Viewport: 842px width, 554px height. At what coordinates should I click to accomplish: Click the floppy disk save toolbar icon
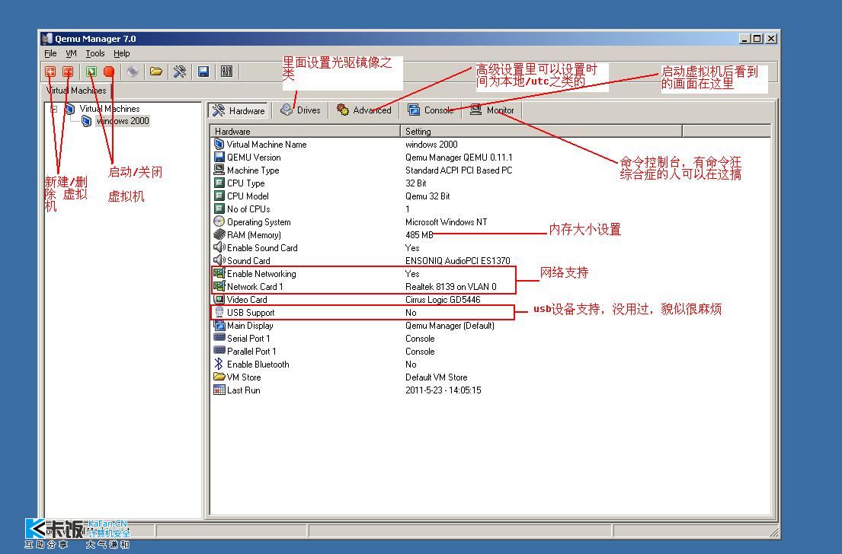(x=203, y=72)
